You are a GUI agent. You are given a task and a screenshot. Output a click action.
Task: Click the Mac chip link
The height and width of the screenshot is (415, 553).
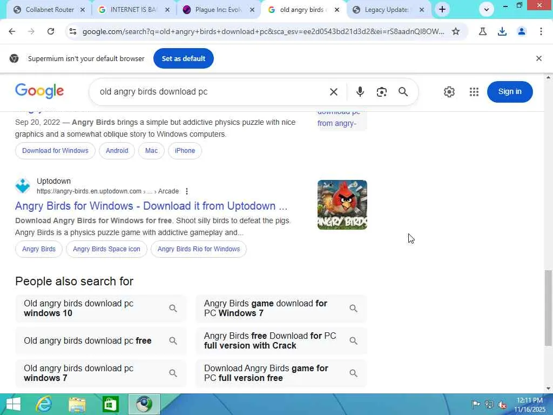tap(151, 151)
